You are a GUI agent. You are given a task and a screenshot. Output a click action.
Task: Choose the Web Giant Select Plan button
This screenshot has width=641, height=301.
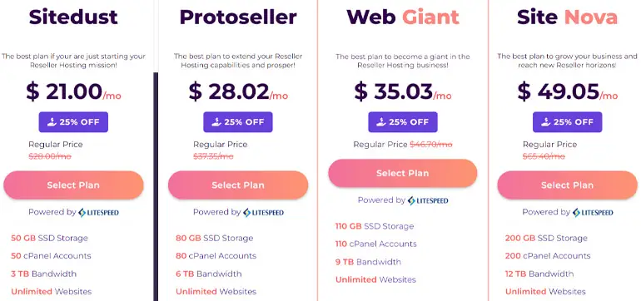tap(403, 173)
